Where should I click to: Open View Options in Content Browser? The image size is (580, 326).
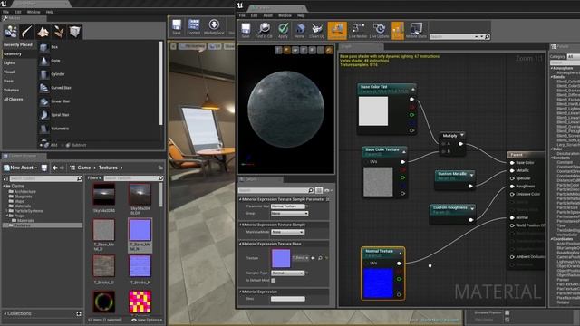147,320
